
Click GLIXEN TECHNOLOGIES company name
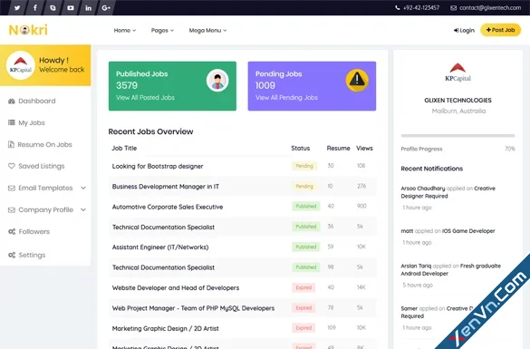coord(458,101)
